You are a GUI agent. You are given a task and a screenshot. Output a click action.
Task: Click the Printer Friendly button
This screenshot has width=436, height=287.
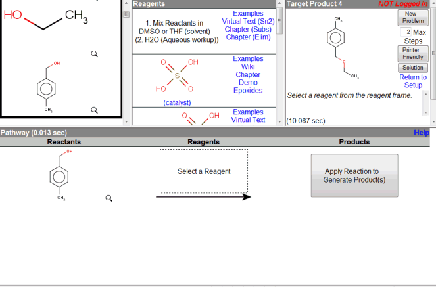(x=413, y=54)
